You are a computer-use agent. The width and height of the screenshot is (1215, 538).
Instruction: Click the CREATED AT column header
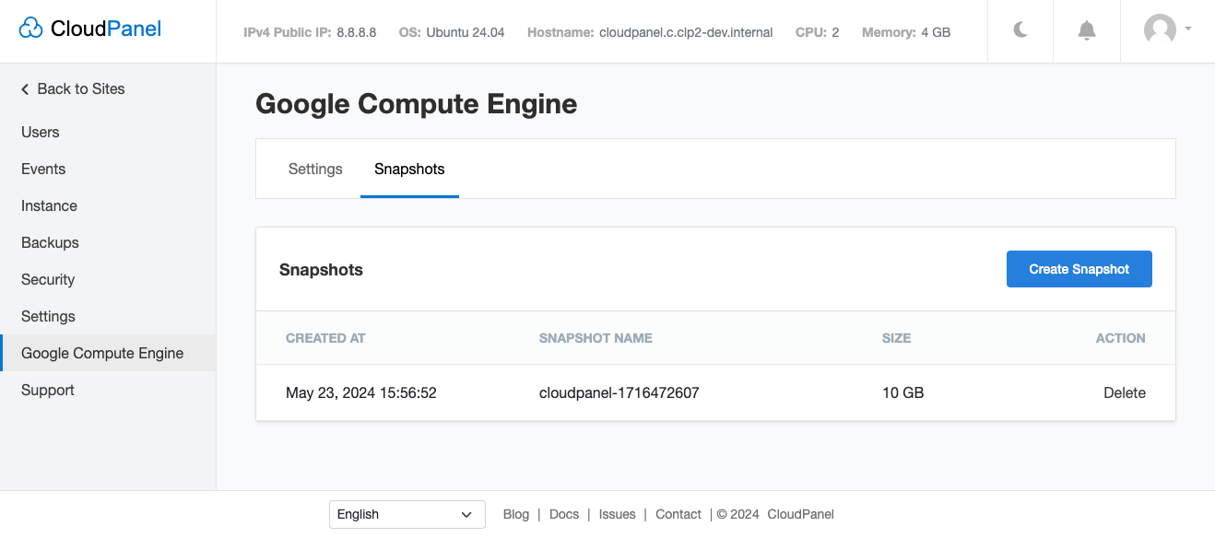click(325, 338)
